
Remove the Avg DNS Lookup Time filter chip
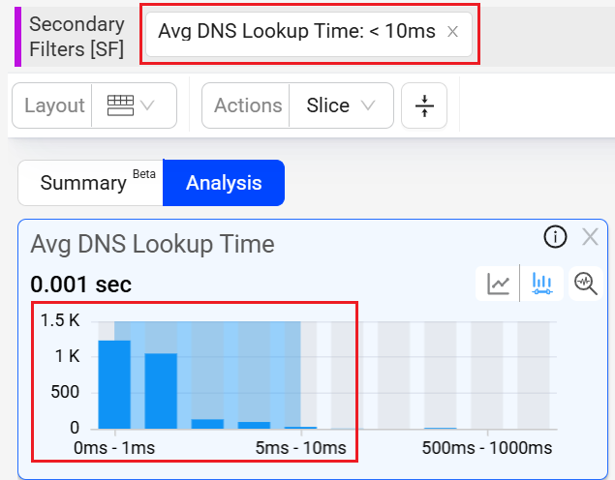point(452,32)
